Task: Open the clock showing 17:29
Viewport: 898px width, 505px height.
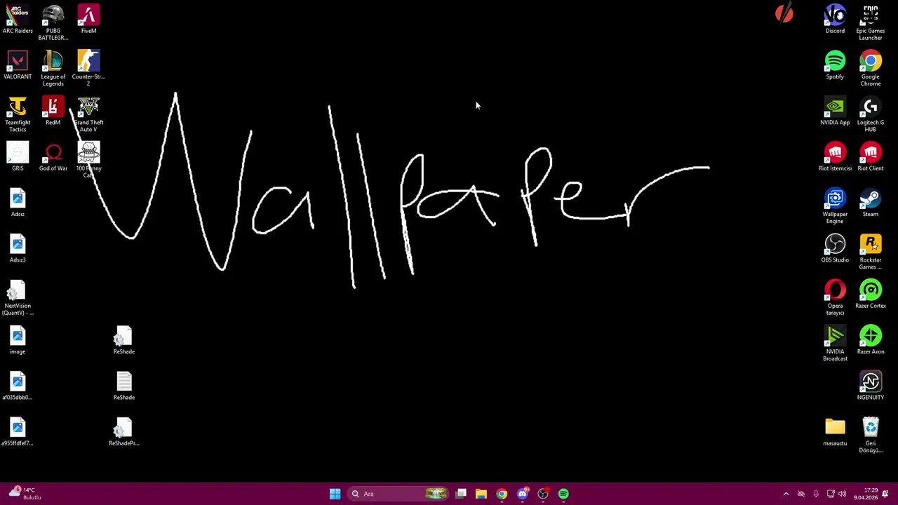Action: [x=866, y=494]
